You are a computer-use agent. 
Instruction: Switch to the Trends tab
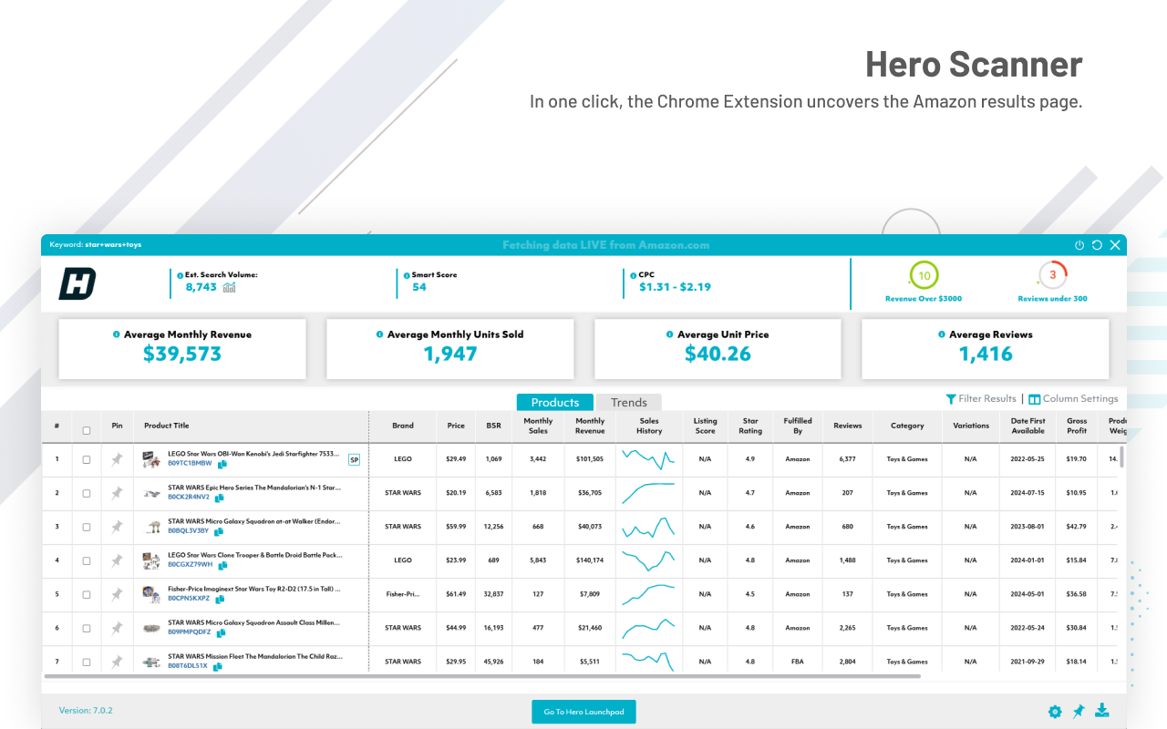tap(628, 402)
